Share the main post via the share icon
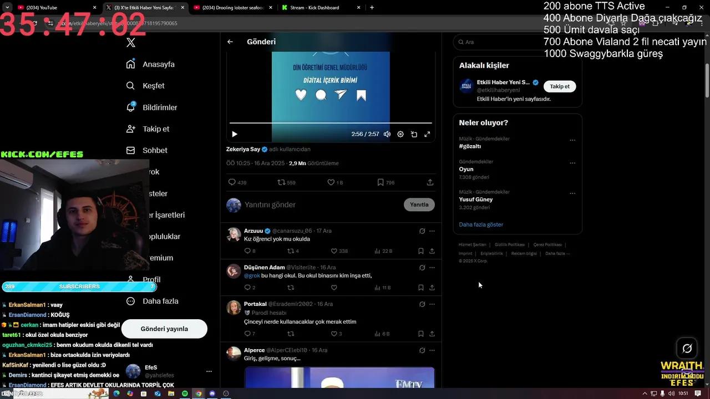This screenshot has height=399, width=710. pyautogui.click(x=430, y=182)
